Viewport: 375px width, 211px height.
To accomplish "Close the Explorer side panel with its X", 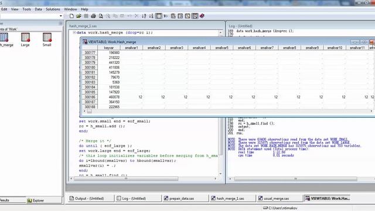I will [x=61, y=23].
